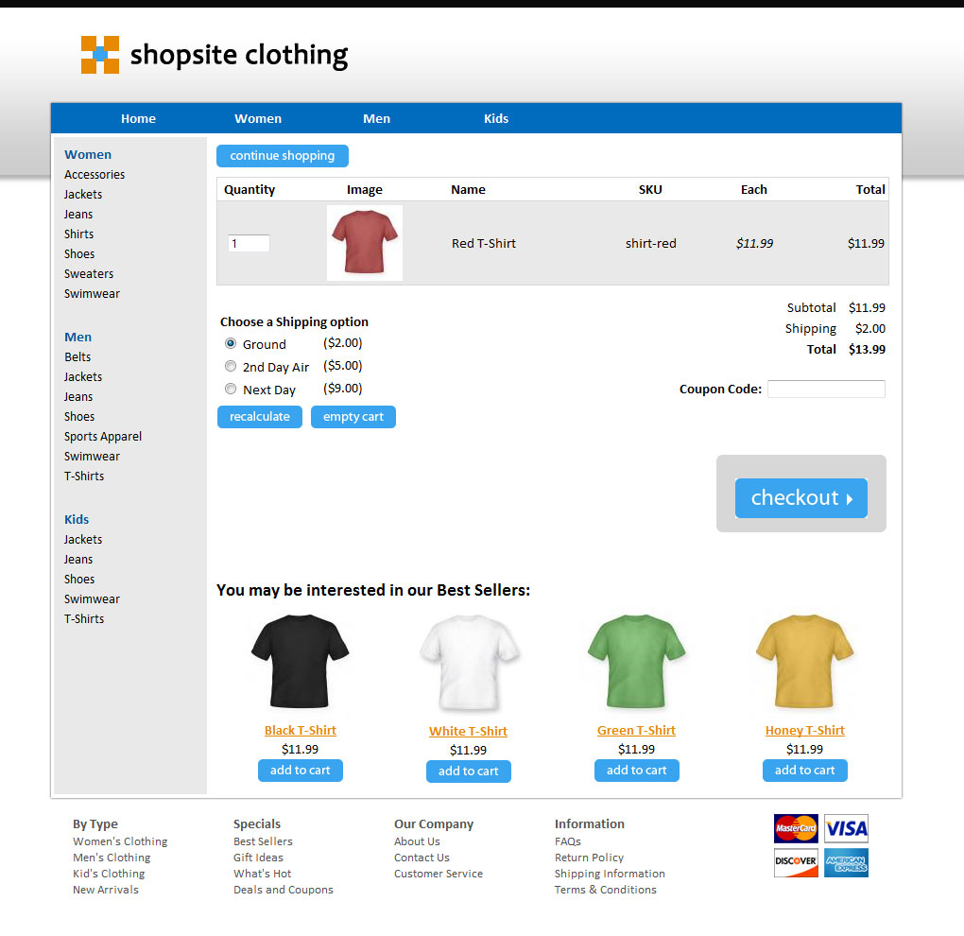Click the quantity input box

(249, 244)
